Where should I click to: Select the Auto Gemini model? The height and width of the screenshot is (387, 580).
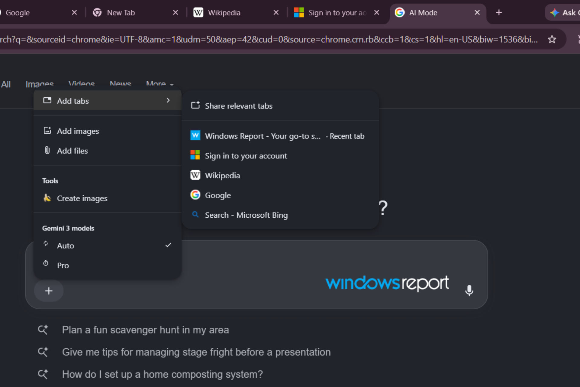(108, 246)
